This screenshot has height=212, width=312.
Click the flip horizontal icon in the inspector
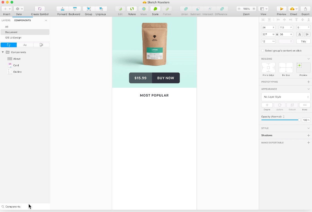click(299, 34)
